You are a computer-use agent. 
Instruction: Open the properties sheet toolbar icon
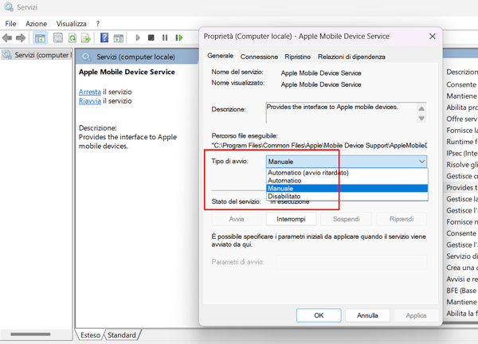click(58, 37)
